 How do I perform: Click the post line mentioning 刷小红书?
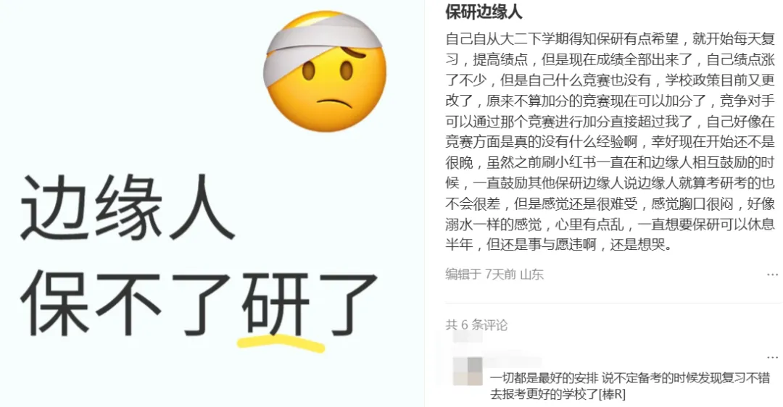point(610,163)
